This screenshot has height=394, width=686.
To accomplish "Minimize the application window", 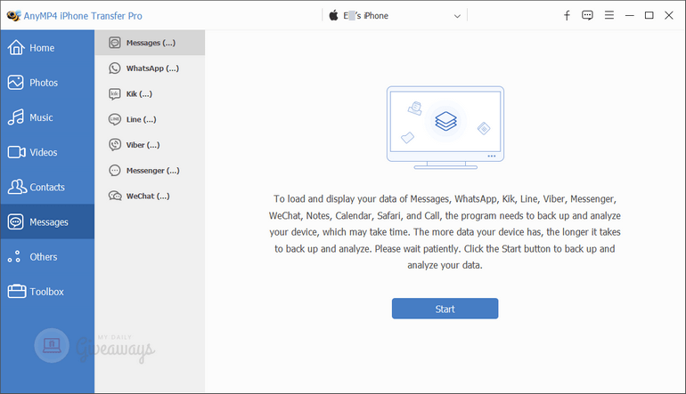I will [630, 16].
